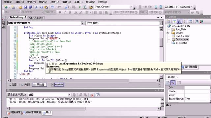Screen dimensions: 211x118
Task: Click the Open File folder icon
Action: [20, 7]
